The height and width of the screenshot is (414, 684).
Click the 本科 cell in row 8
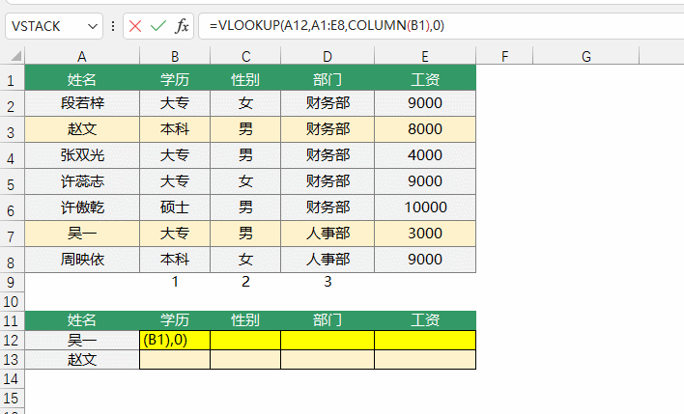175,260
